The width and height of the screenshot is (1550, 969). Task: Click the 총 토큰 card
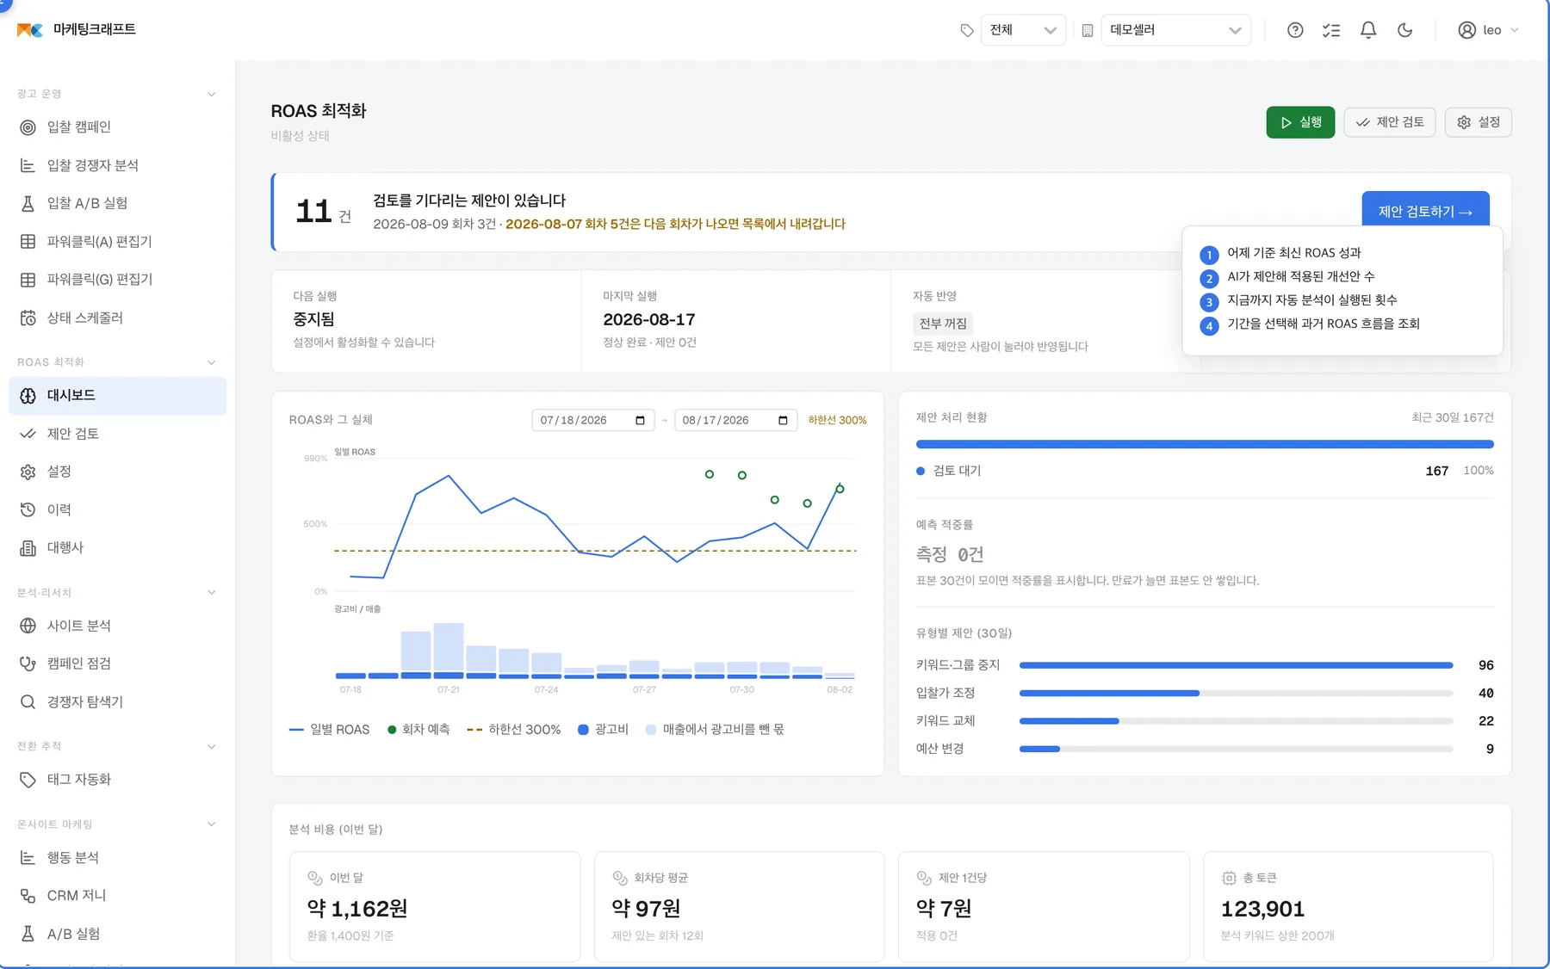tap(1348, 906)
